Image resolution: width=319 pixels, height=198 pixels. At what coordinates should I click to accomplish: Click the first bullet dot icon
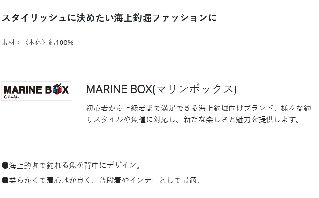tap(5, 165)
